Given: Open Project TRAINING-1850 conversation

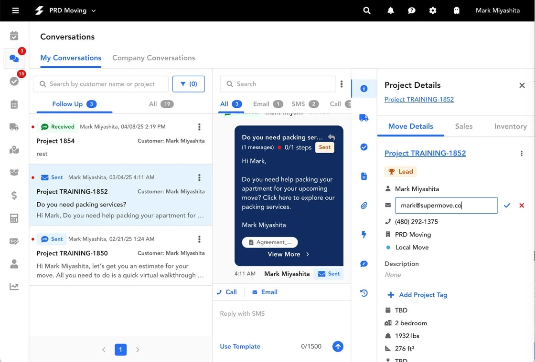Looking at the screenshot, I should (120, 256).
